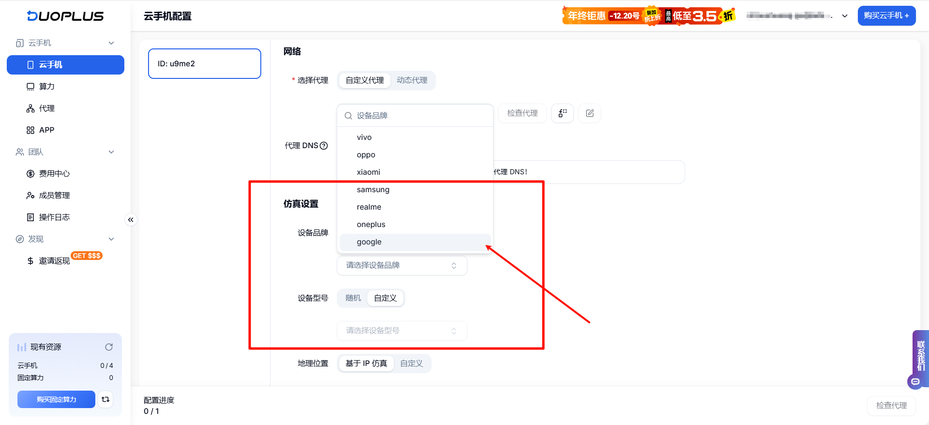Screen dimensions: 929x425
Task: Click the GET $$$ badge
Action: (x=87, y=256)
